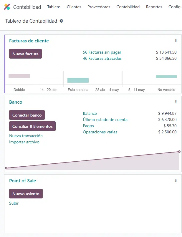Open Facturas de cliente three-dot menu
Image resolution: width=182 pixels, height=237 pixels.
point(176,41)
